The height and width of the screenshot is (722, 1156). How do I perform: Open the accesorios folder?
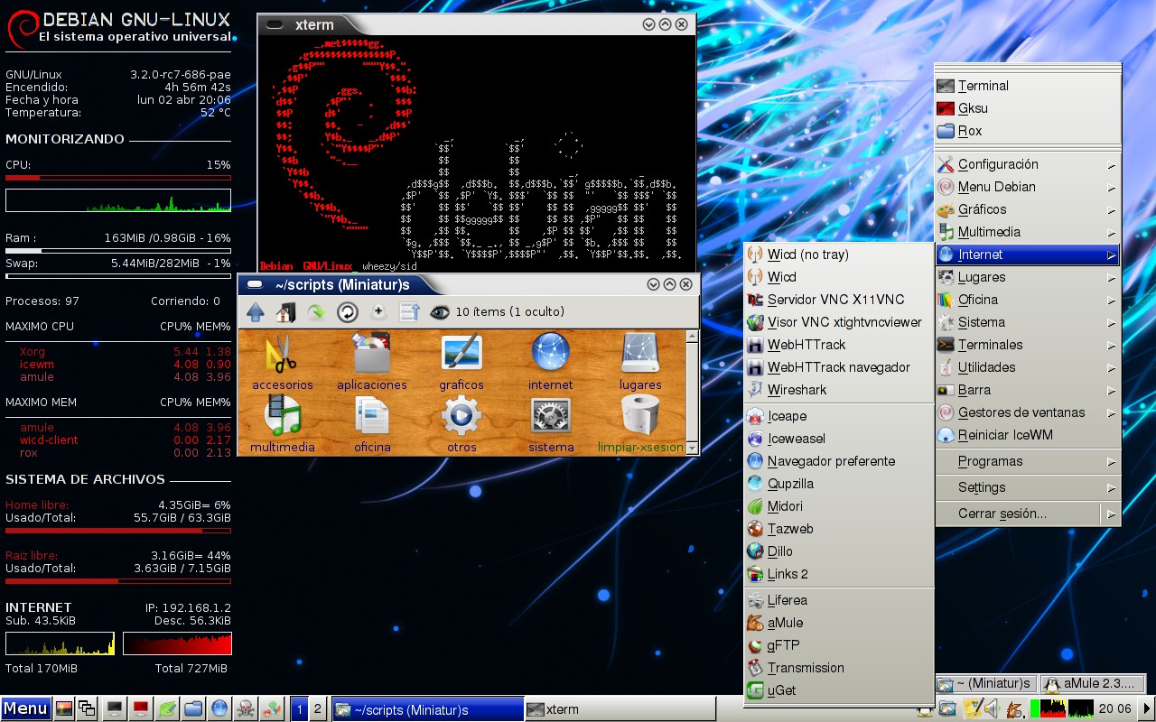click(283, 362)
